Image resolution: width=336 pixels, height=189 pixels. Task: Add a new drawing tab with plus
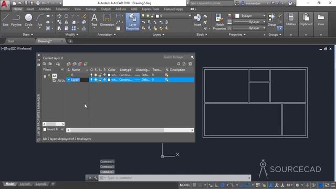70,41
